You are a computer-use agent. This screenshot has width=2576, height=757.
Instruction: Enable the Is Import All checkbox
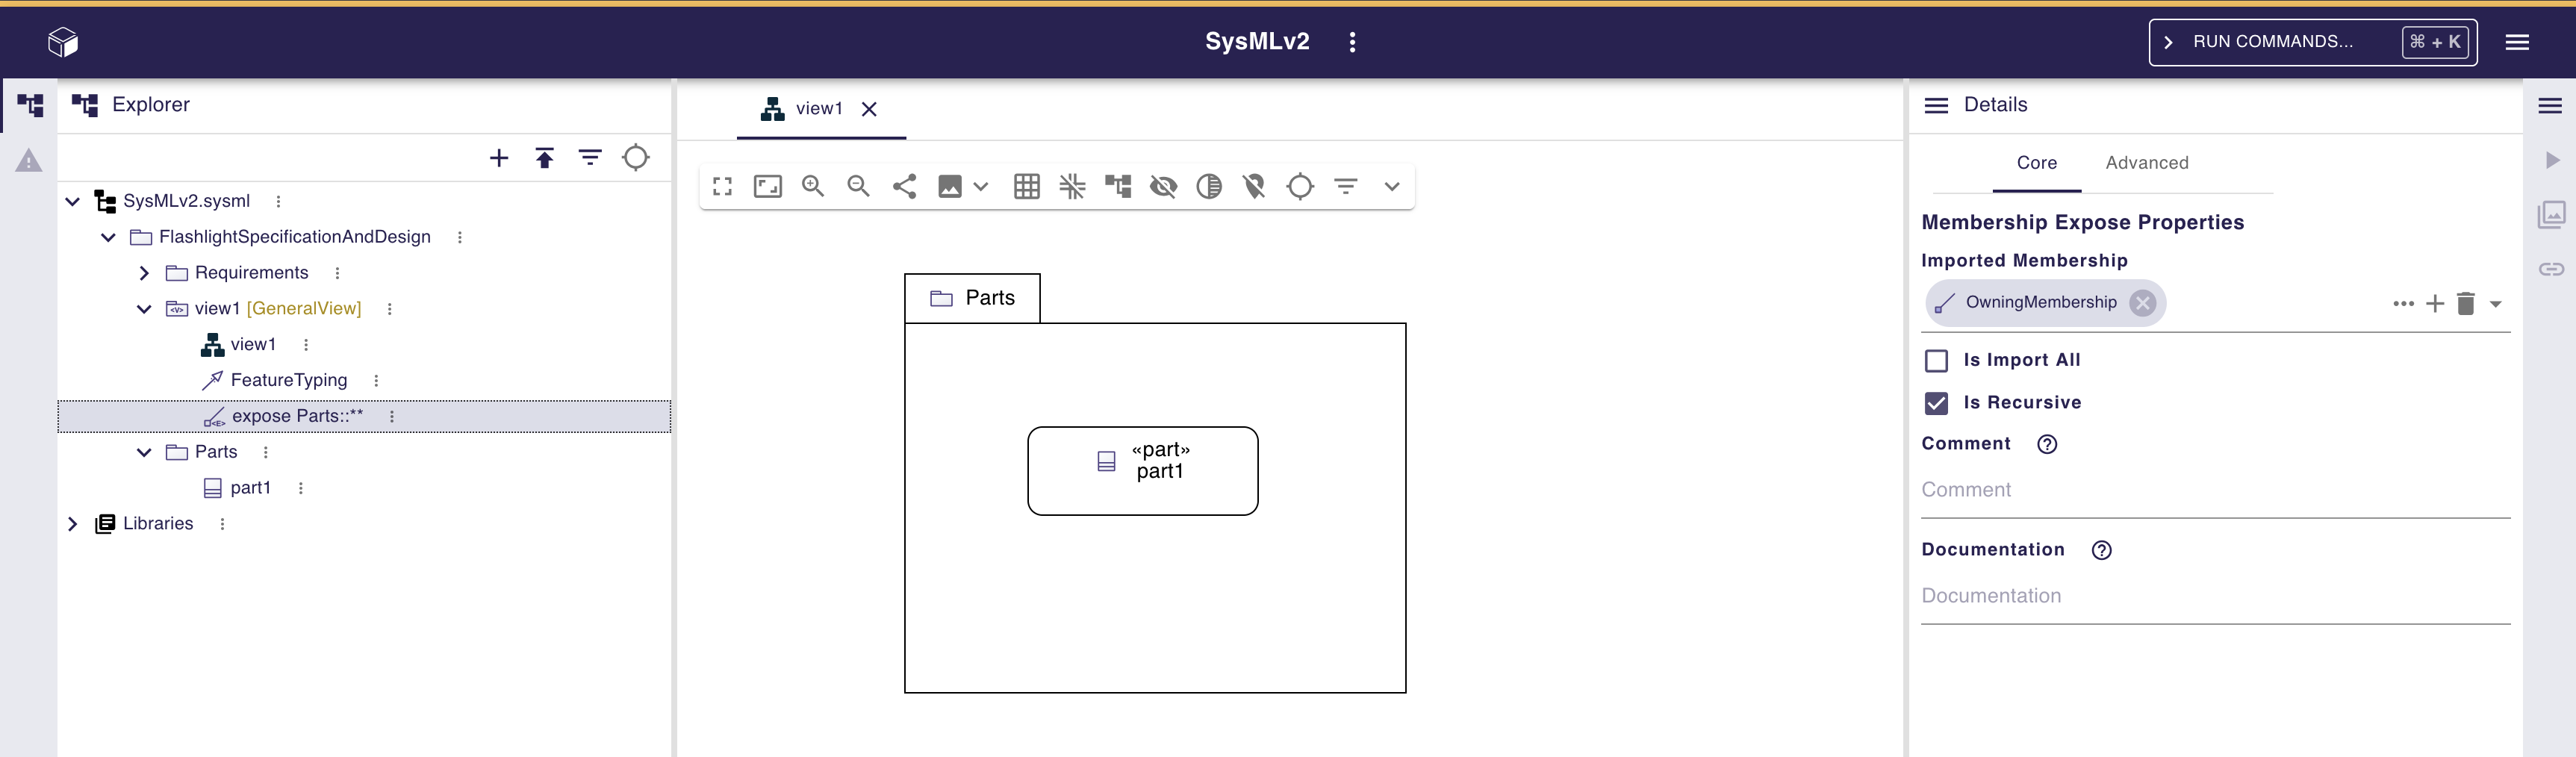pos(1937,360)
